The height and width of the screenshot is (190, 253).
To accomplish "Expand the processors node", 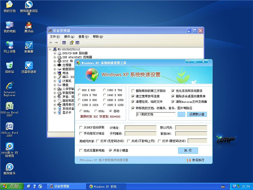I will point(55,65).
